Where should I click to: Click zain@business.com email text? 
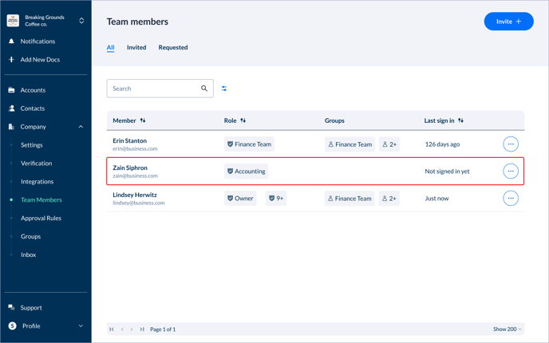135,175
